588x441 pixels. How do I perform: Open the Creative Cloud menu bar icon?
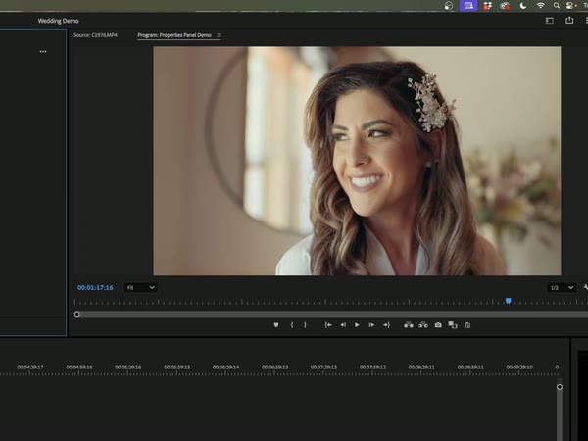click(x=505, y=5)
